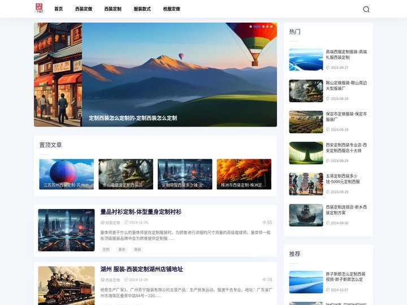This screenshot has height=305, width=407.
Task: Click the giant mushroom thumbnail of 西安定制西装专业店
Action: [x=306, y=153]
